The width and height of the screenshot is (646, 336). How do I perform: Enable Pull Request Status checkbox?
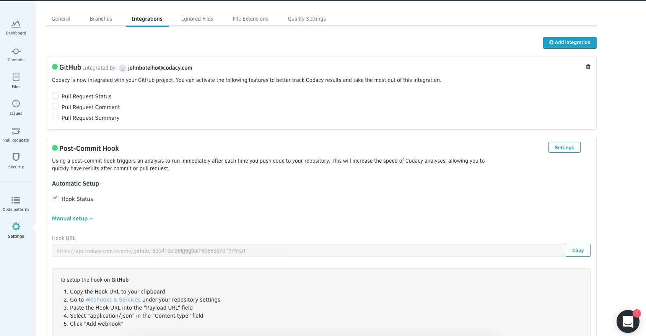point(55,96)
